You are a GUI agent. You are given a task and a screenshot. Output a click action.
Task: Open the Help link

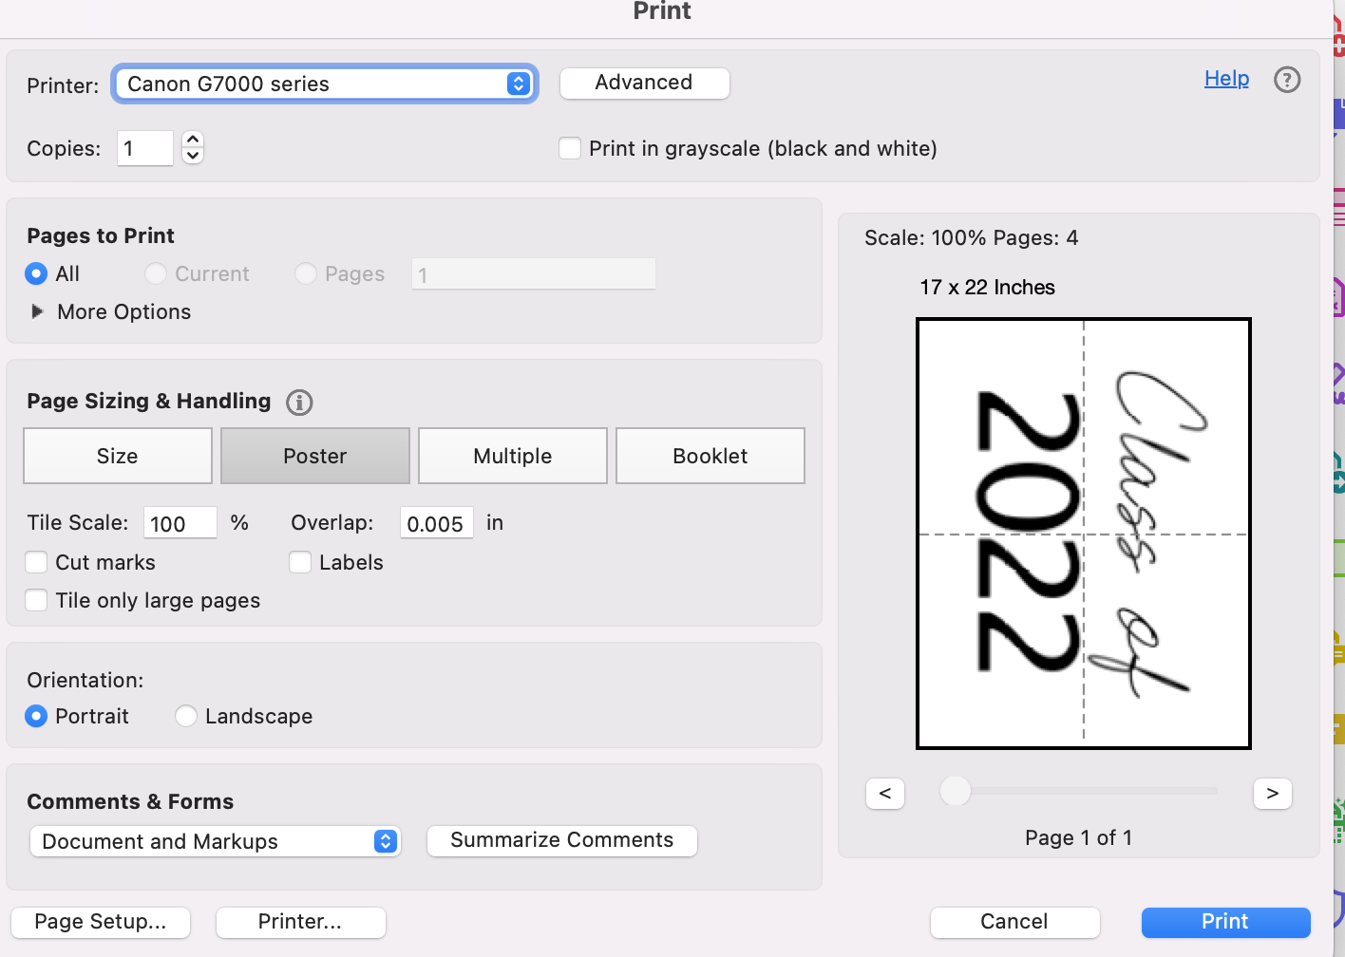[1226, 79]
